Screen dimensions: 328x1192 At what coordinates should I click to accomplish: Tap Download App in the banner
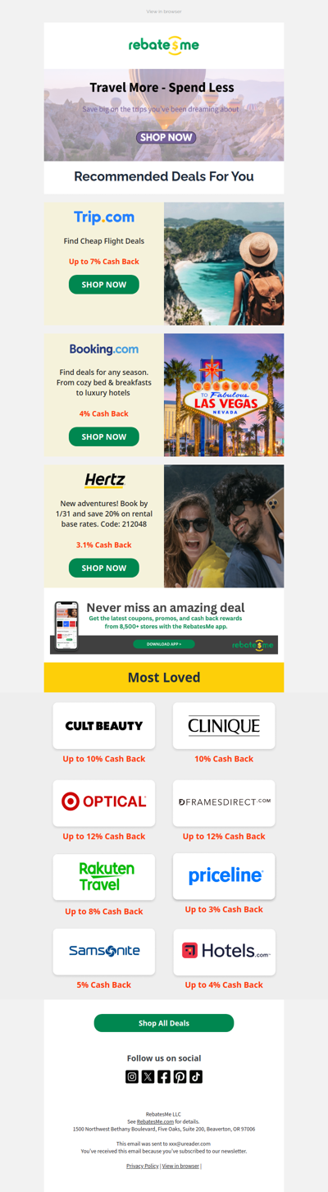tap(164, 644)
